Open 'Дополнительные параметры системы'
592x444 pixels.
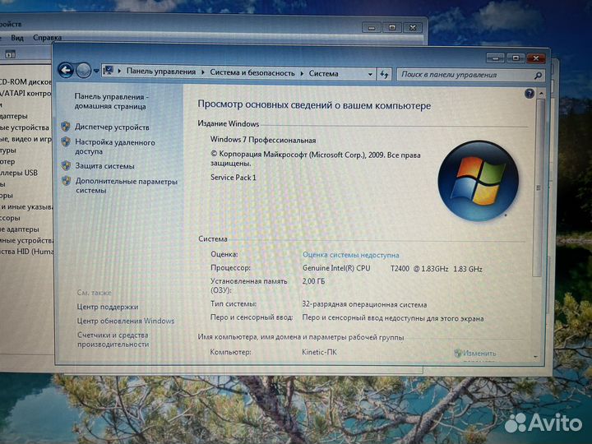coord(126,186)
